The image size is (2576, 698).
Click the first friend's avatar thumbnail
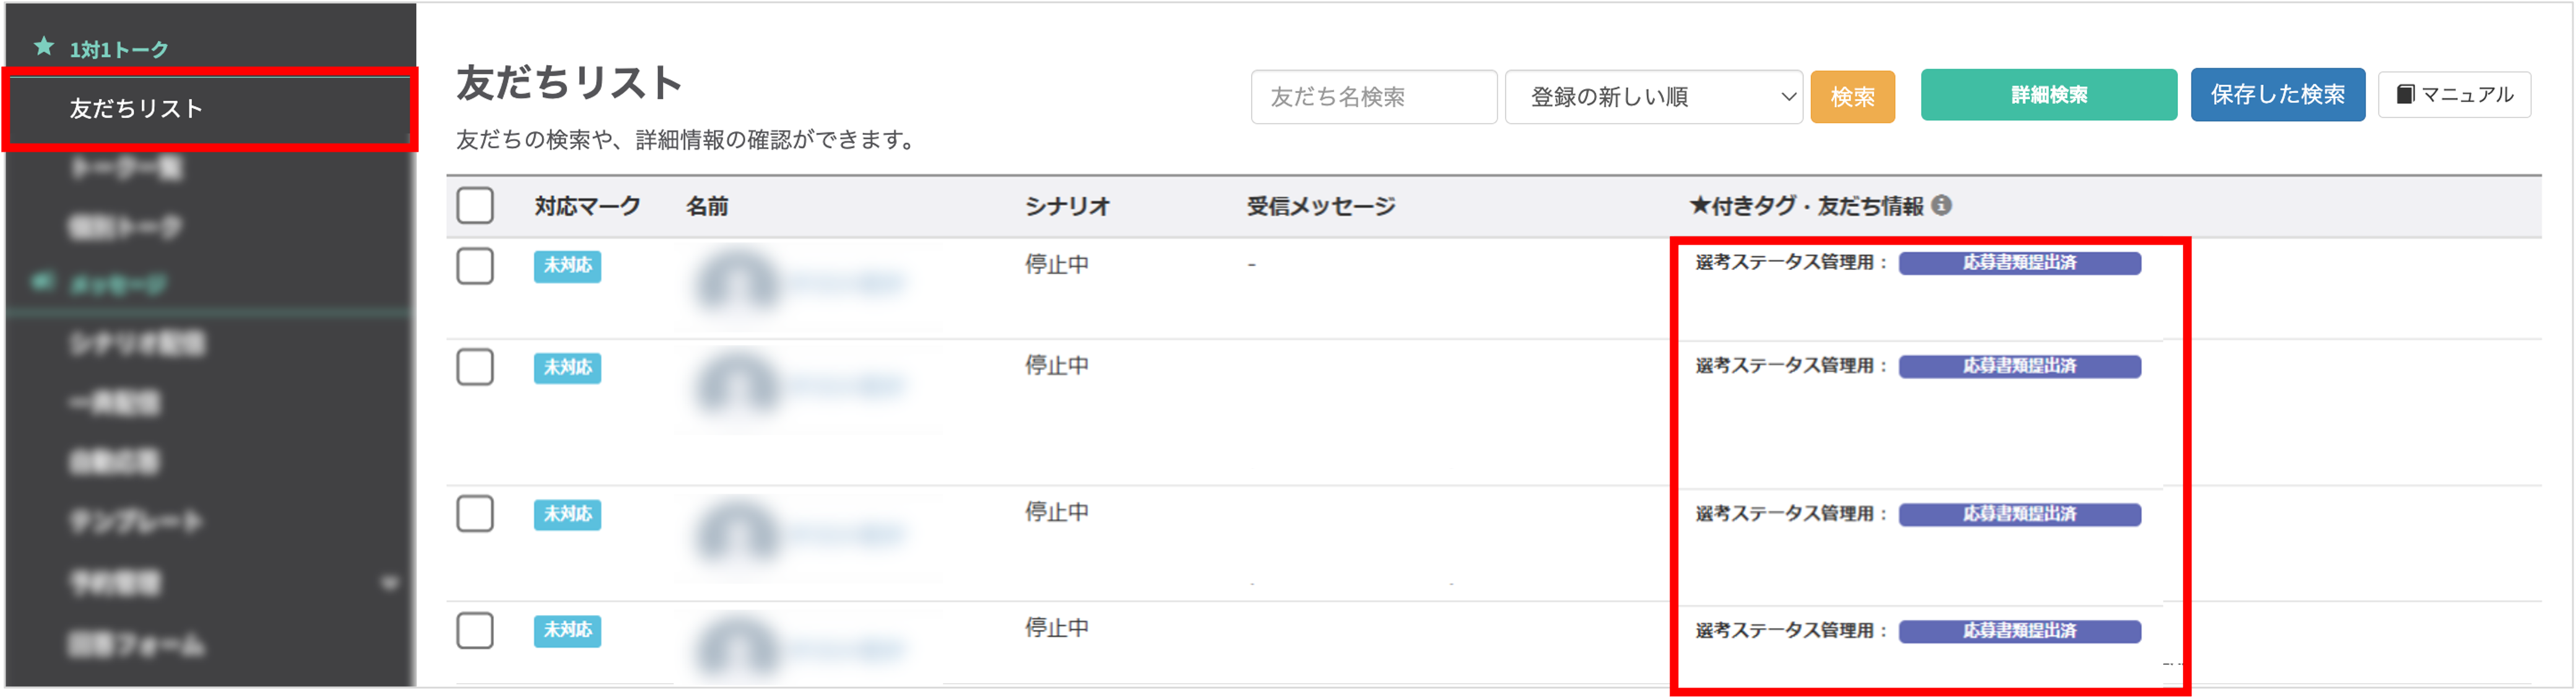(x=738, y=282)
